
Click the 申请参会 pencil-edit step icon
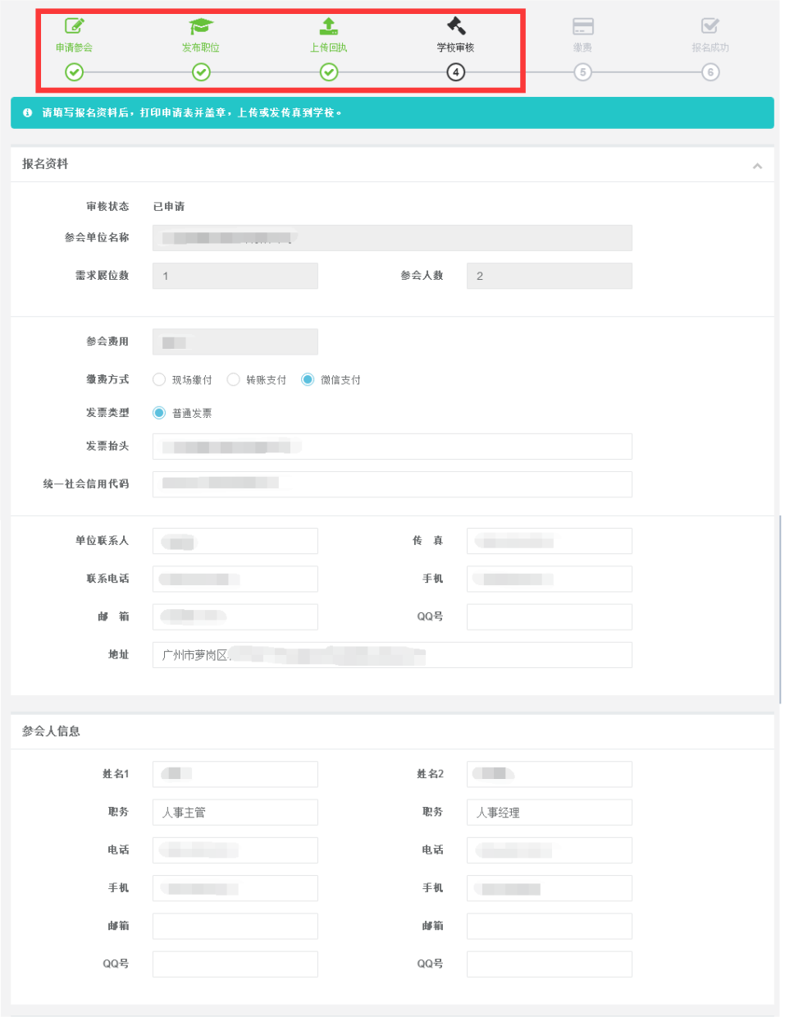75,26
